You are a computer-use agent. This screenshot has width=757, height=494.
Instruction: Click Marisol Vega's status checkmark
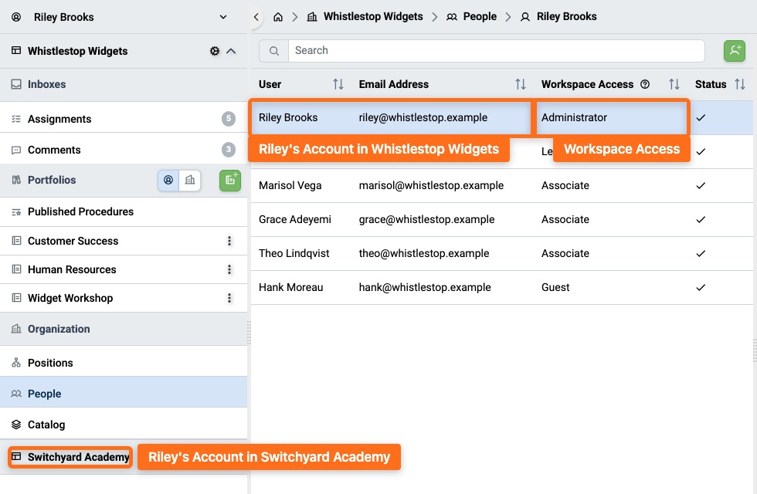tap(701, 186)
